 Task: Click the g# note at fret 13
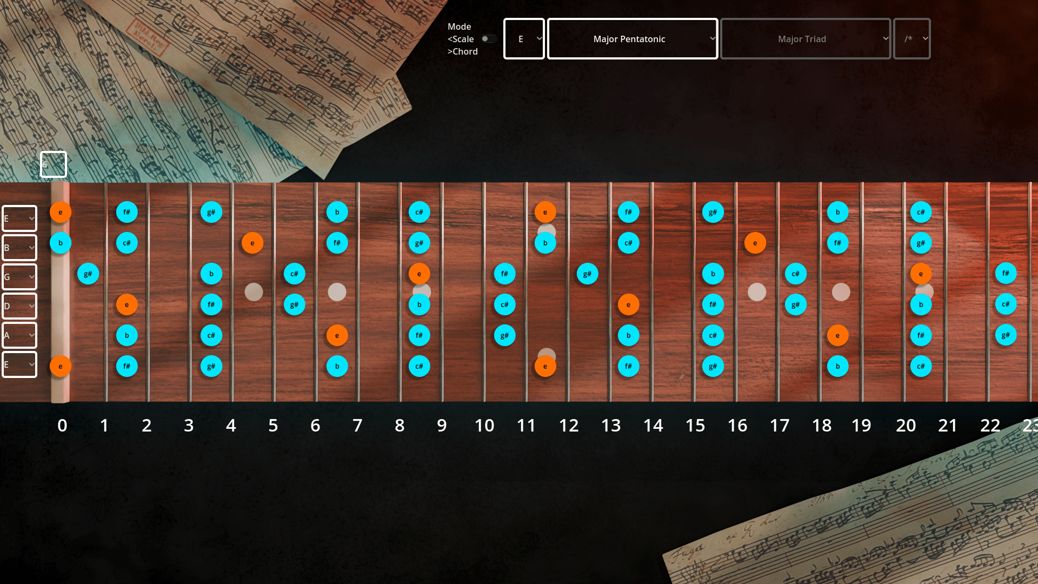click(x=588, y=274)
